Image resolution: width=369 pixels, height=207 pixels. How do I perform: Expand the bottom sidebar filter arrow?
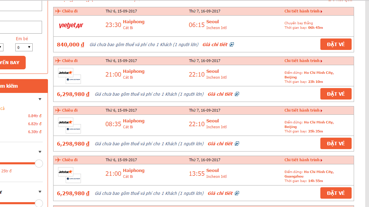40,192
